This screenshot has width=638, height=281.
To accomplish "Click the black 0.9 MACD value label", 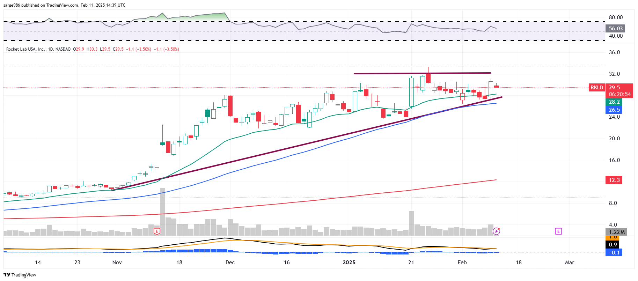I will coord(613,245).
